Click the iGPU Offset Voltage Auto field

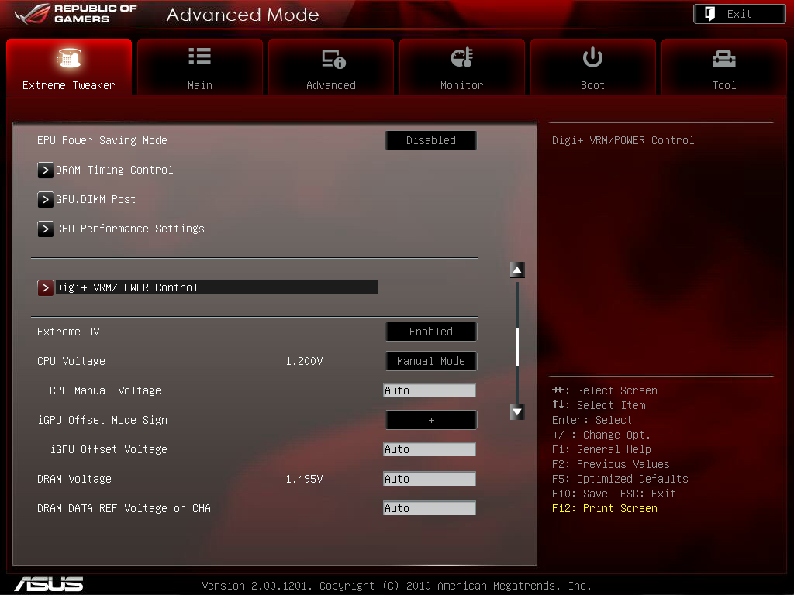point(430,449)
